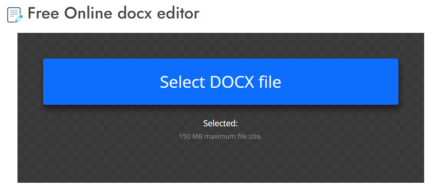
Task: Click the word "Select" on the blue button
Action: pos(183,82)
